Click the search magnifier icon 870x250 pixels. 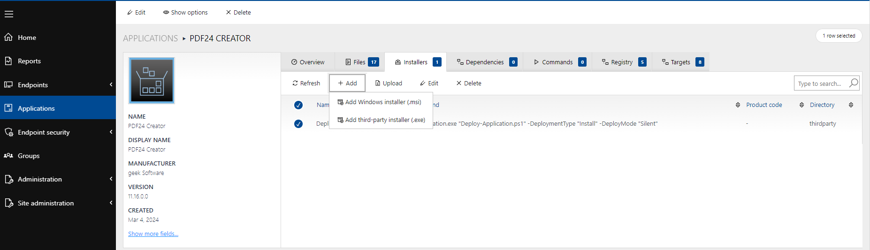(x=854, y=83)
